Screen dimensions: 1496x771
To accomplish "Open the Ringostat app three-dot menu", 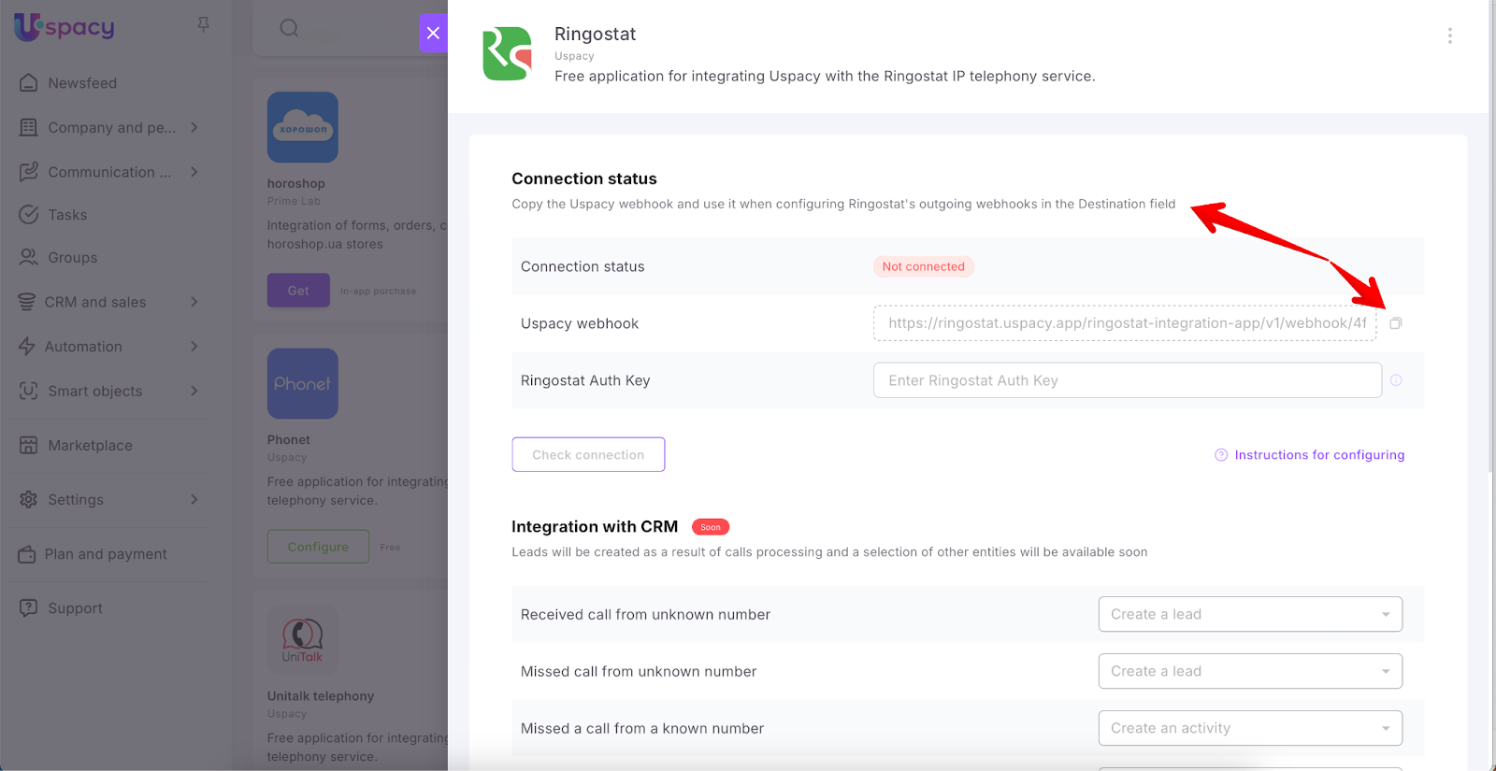I will click(1449, 36).
